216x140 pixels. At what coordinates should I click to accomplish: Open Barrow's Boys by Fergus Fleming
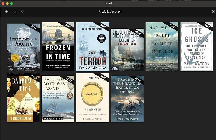(x=23, y=98)
